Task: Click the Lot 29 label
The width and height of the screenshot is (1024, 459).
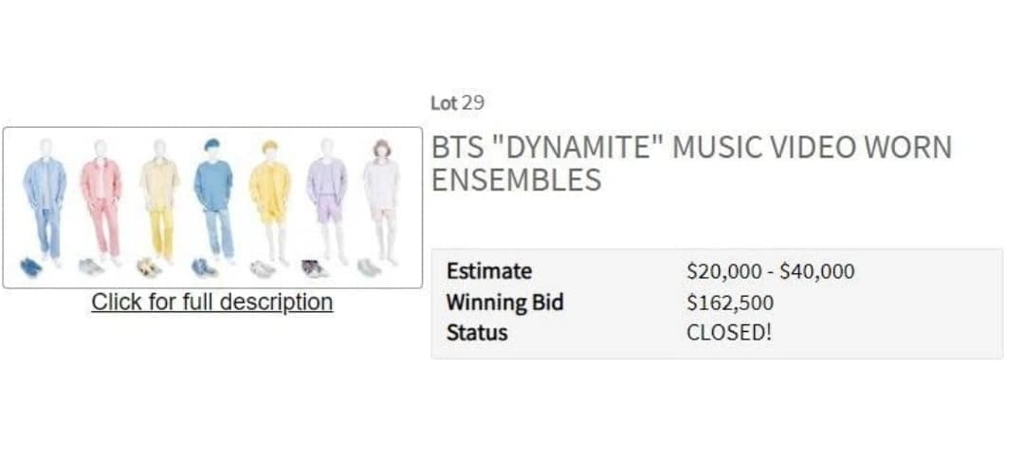Action: pos(457,102)
